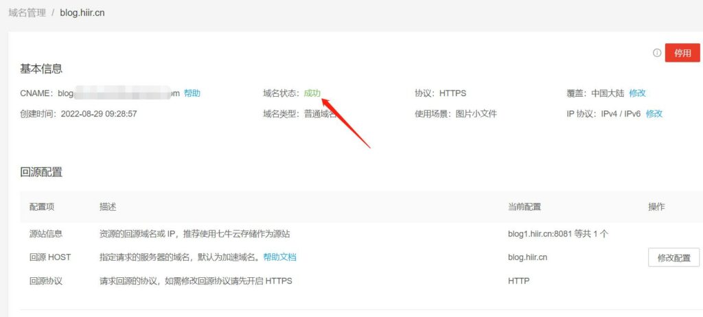Select the 源站信息 row label
This screenshot has height=317, width=703.
pos(46,233)
